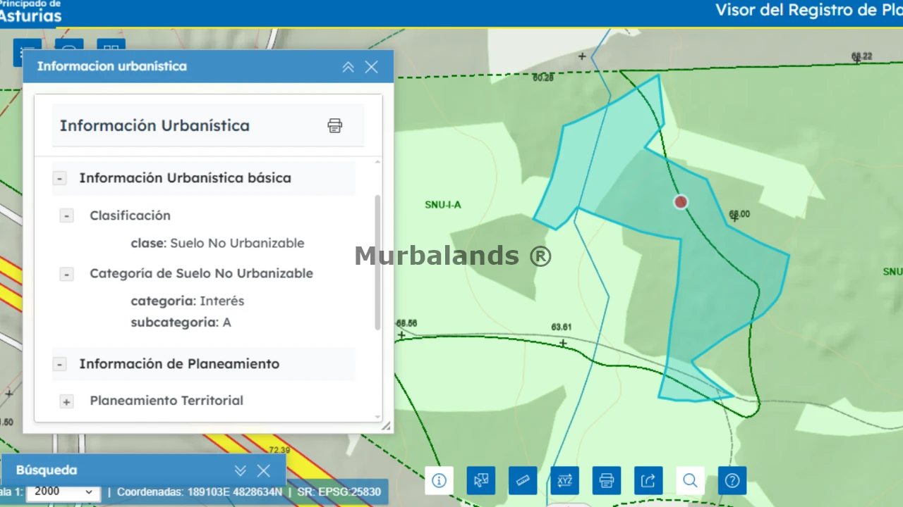Click the identify information tool icon

(x=439, y=480)
